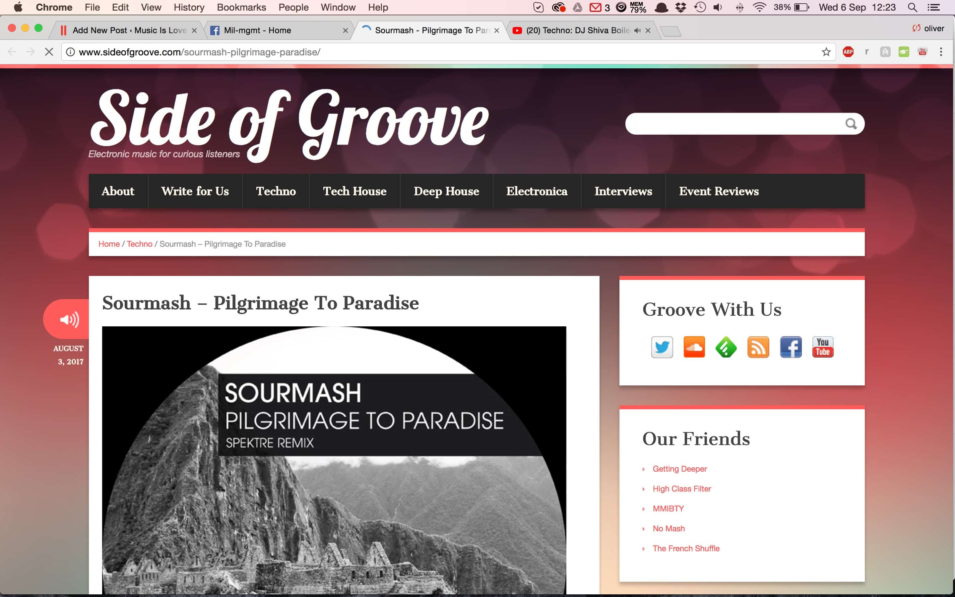Open the Deep House category
955x597 pixels.
click(446, 191)
